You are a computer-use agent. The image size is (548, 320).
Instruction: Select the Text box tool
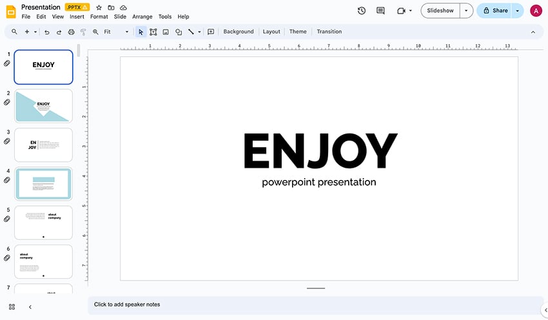coord(153,32)
